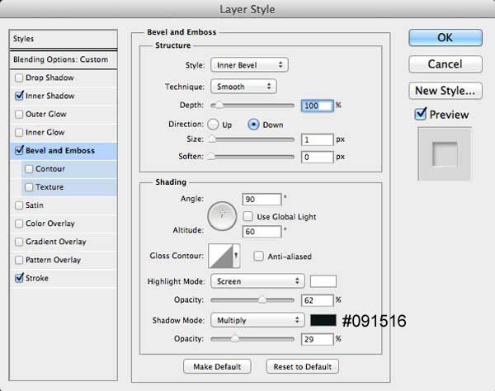This screenshot has height=391, width=495.
Task: Enable the Color Overlay checkbox
Action: [19, 224]
